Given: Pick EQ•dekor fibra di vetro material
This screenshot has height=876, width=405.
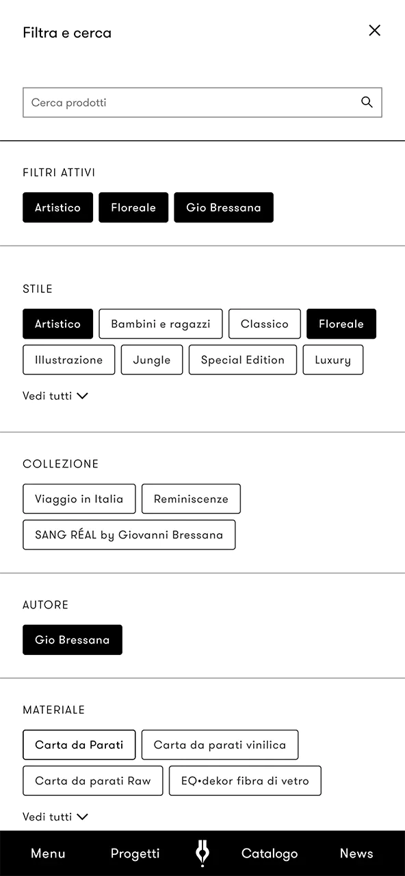Looking at the screenshot, I should click(245, 781).
